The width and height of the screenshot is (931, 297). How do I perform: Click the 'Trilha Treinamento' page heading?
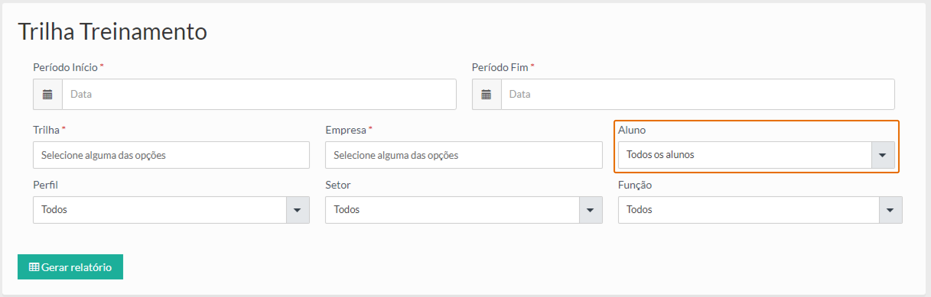point(112,31)
